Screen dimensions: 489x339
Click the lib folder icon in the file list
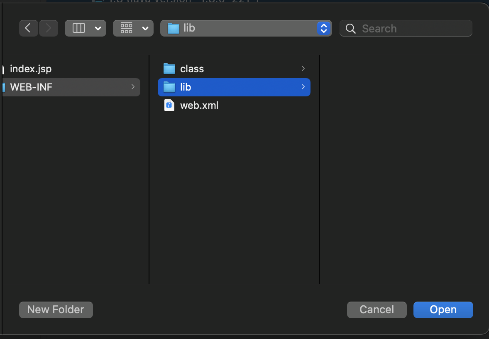coord(169,87)
